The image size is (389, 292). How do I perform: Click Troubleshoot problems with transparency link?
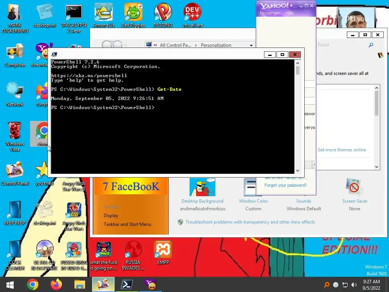(250, 222)
